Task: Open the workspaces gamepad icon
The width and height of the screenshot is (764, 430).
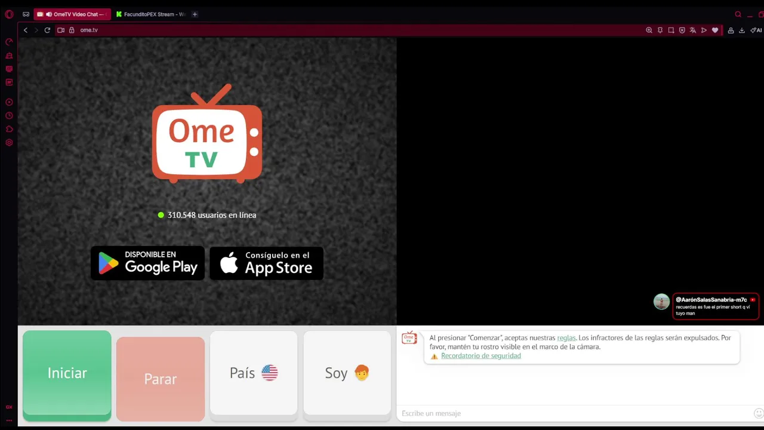Action: point(26,14)
